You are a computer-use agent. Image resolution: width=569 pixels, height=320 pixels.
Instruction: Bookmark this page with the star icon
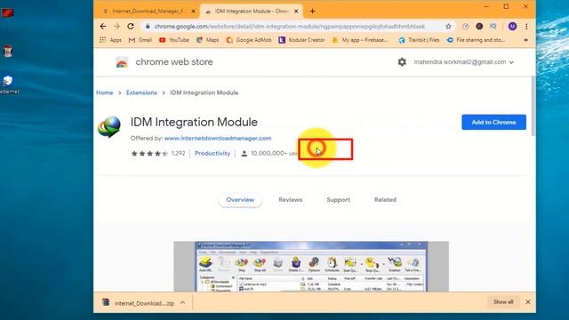448,26
